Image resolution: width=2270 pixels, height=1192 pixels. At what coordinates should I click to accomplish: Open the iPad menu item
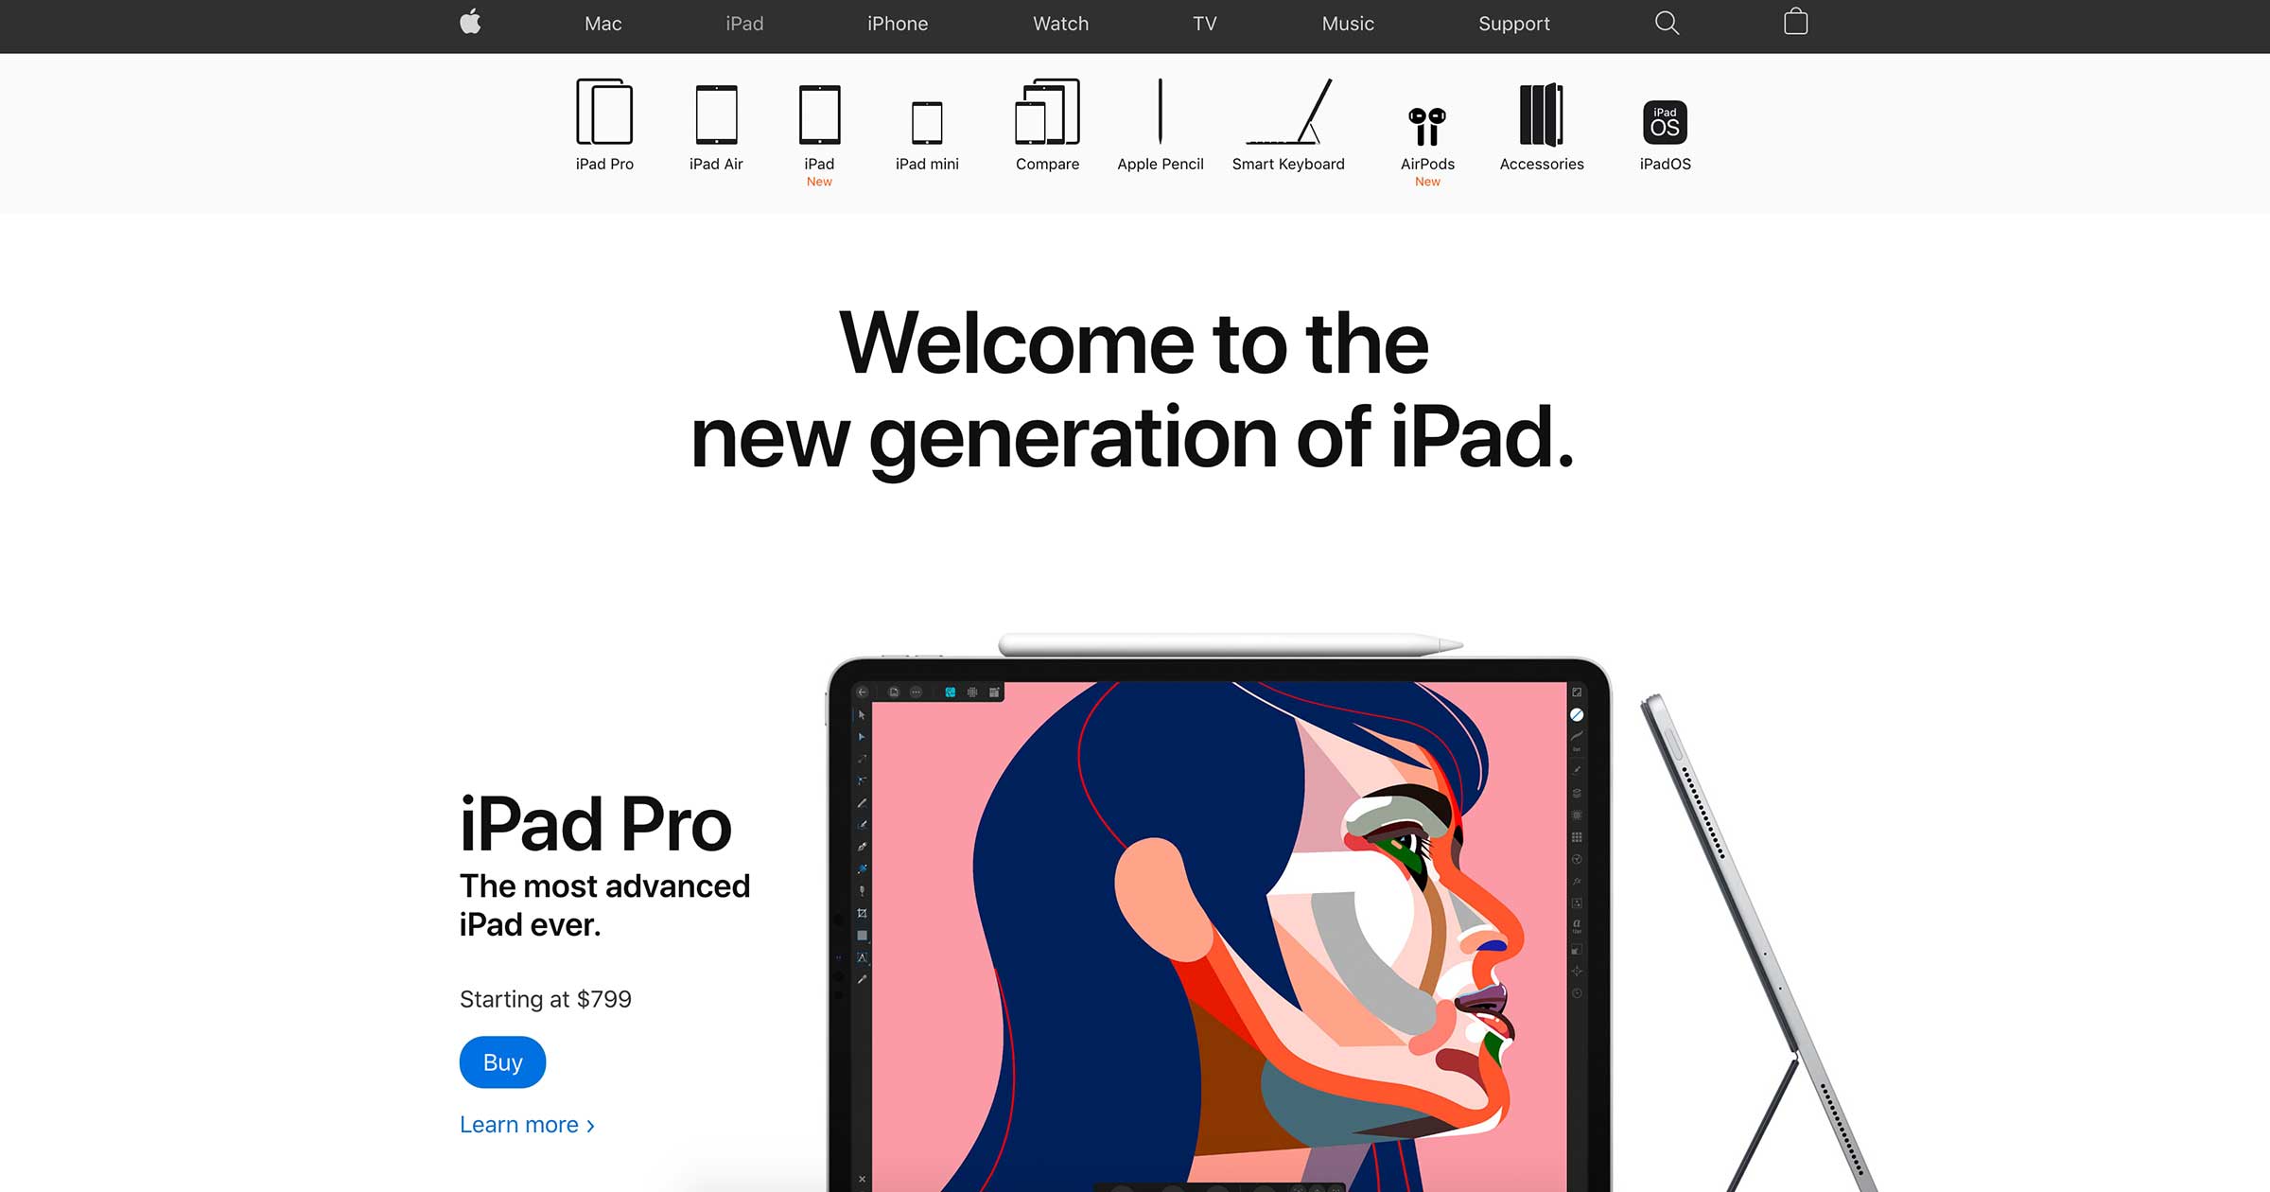744,24
